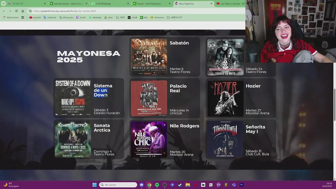This screenshot has width=336, height=189.
Task: Click the Señorita May I title
Action: tap(255, 129)
